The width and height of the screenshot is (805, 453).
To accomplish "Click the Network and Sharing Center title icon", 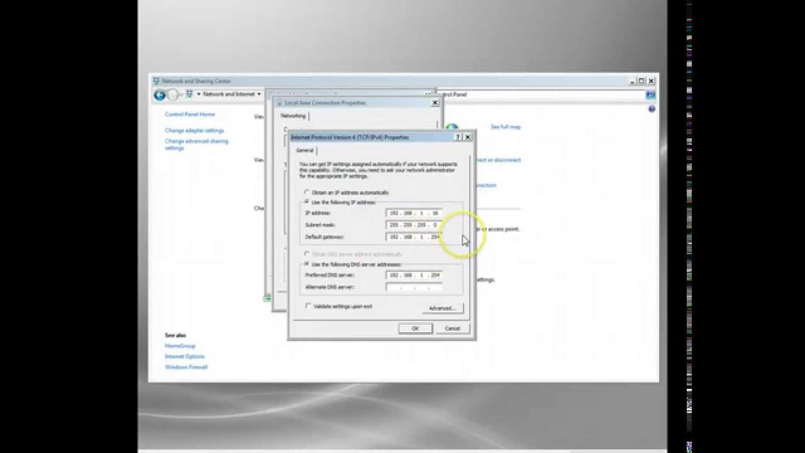I will tap(157, 81).
